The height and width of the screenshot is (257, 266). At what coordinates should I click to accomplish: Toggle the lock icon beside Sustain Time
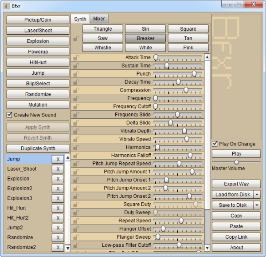[76, 66]
